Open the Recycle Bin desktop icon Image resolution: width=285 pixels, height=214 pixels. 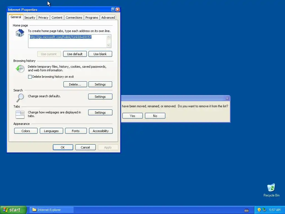(x=271, y=190)
